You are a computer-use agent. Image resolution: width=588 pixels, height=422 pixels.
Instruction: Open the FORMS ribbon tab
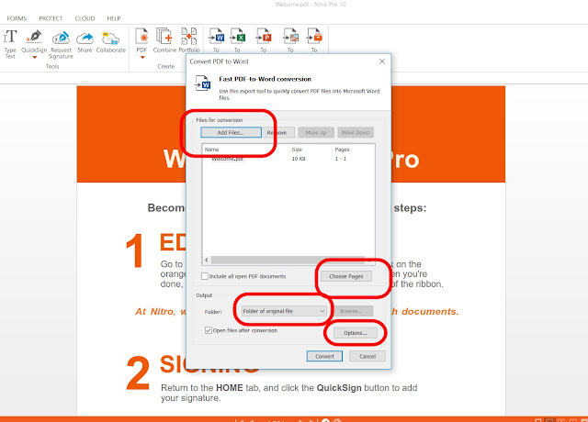[x=17, y=18]
